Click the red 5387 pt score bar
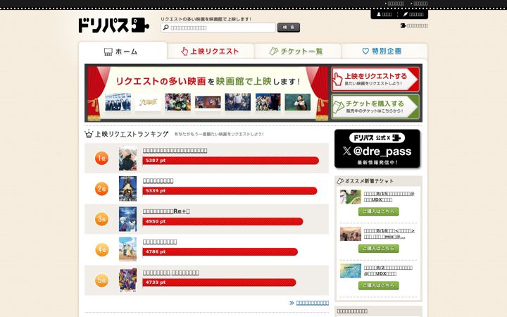The width and height of the screenshot is (507, 317). (x=231, y=161)
